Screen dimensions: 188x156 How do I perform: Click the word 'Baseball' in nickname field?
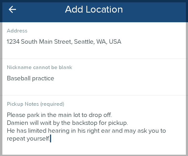coord(18,79)
